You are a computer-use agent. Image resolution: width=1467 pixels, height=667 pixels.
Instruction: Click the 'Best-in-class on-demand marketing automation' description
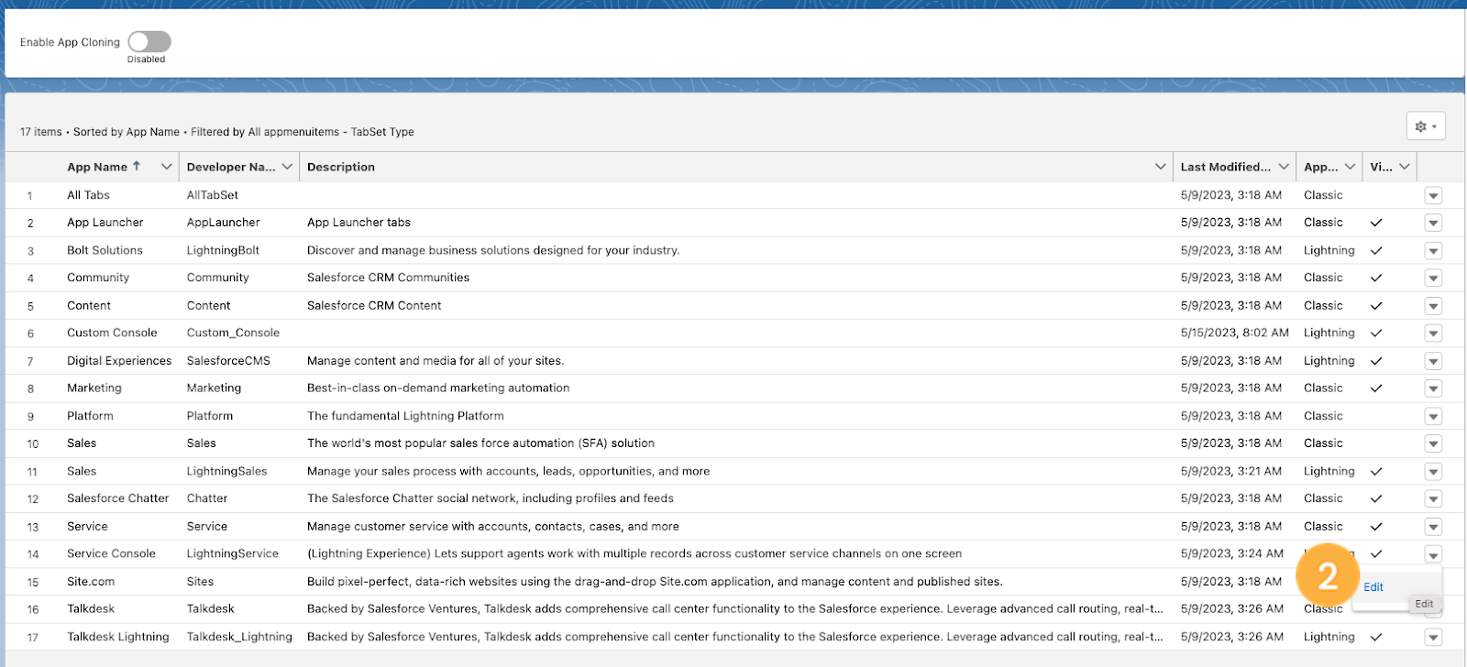click(x=438, y=388)
